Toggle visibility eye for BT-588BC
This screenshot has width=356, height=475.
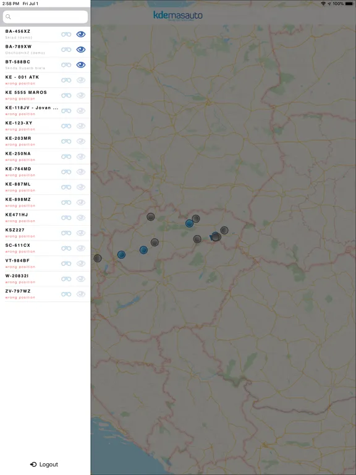coord(81,65)
